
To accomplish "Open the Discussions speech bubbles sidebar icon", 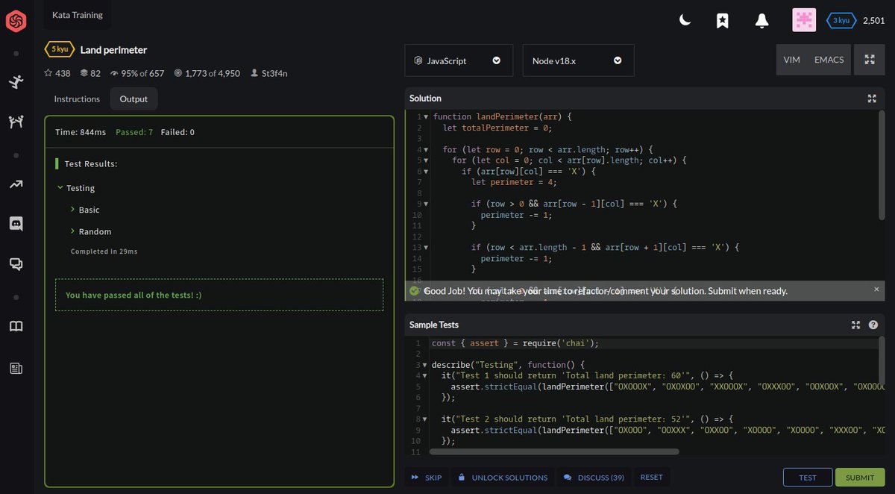I will click(x=16, y=263).
